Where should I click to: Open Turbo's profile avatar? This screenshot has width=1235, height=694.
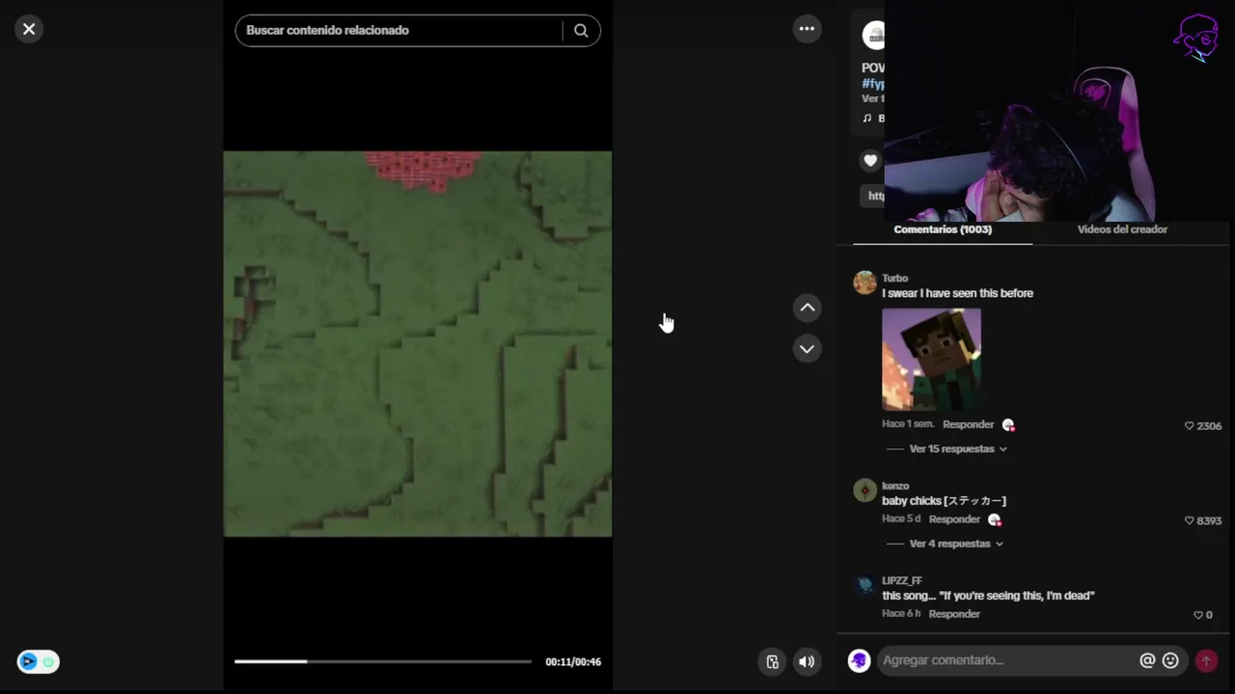point(864,282)
